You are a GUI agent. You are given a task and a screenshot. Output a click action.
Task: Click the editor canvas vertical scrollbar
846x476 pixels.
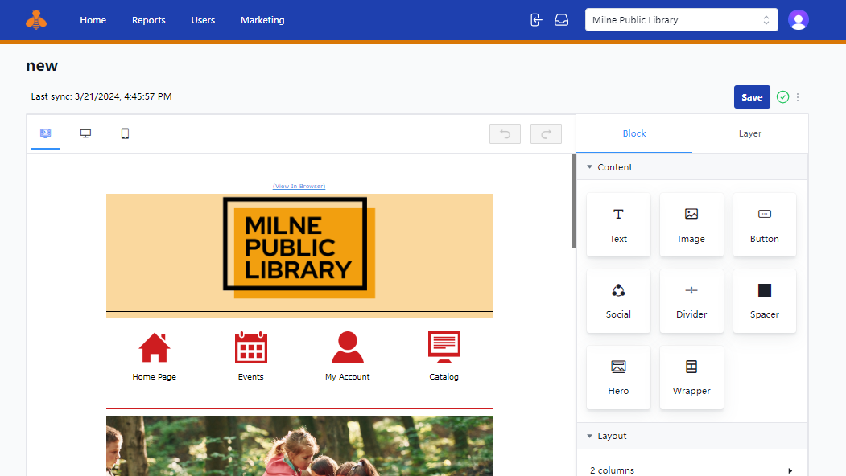click(574, 201)
